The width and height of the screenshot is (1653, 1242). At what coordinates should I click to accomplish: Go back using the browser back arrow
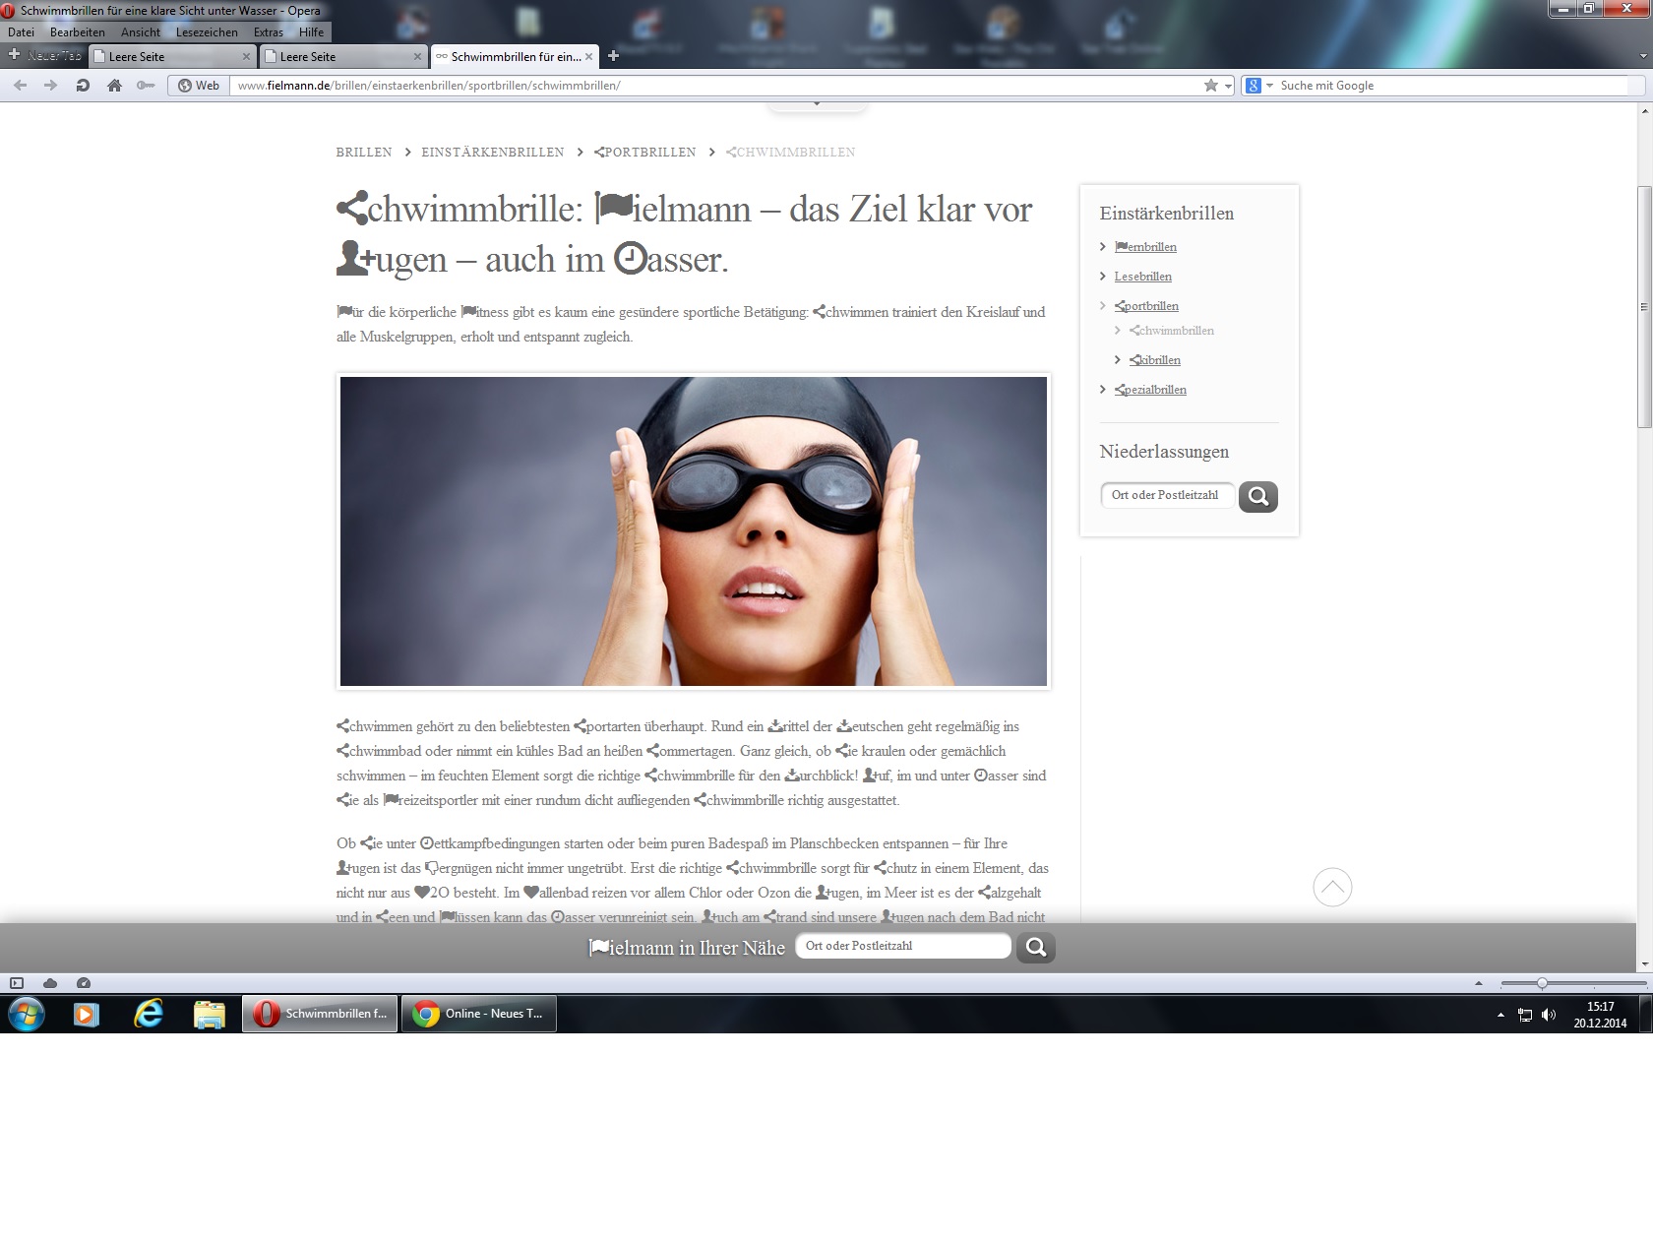point(21,86)
